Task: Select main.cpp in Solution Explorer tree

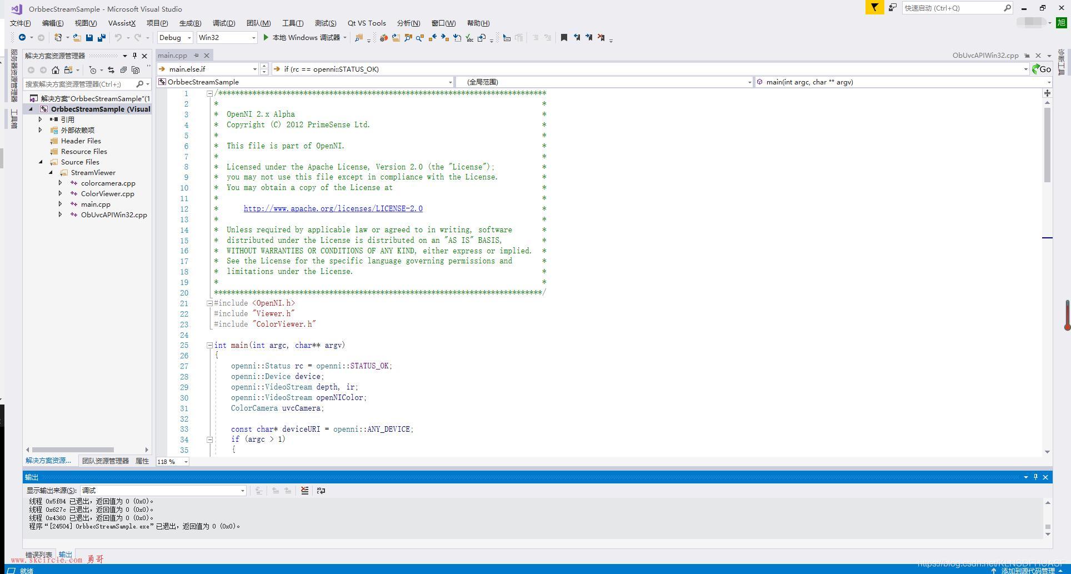Action: [96, 204]
